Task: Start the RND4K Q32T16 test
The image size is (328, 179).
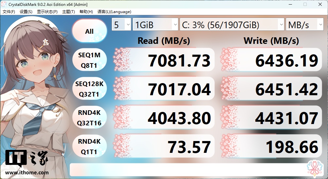Action: point(89,118)
